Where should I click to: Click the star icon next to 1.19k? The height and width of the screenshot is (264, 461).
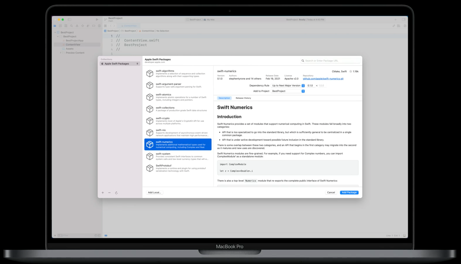(x=351, y=71)
